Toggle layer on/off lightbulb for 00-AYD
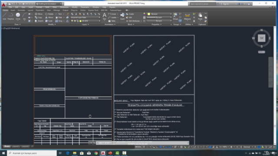 (x=72, y=21)
